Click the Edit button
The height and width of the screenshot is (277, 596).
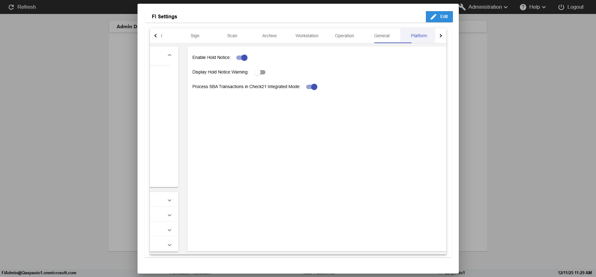pos(439,17)
